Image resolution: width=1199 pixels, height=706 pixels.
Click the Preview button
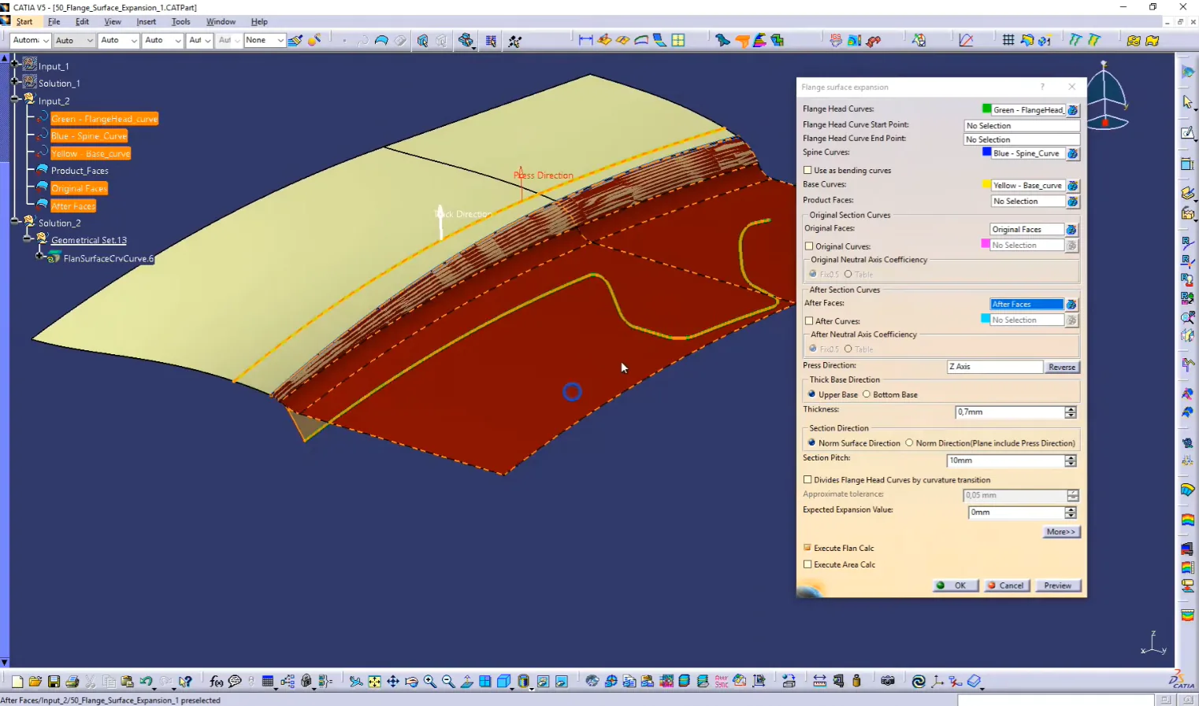pos(1057,586)
